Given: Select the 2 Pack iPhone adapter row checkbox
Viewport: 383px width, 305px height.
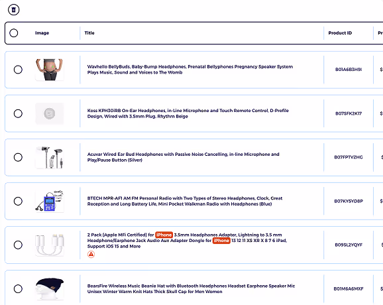Looking at the screenshot, I should coord(18,245).
